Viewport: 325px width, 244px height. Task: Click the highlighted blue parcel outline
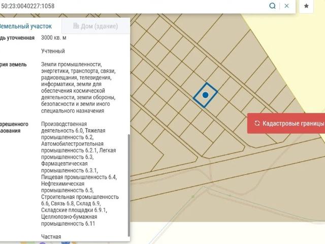(205, 95)
